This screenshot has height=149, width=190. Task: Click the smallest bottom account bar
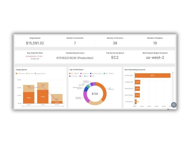pos(136,102)
